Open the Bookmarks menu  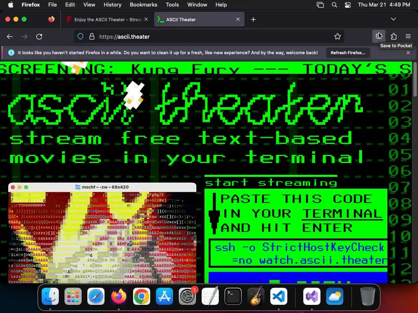coord(143,4)
